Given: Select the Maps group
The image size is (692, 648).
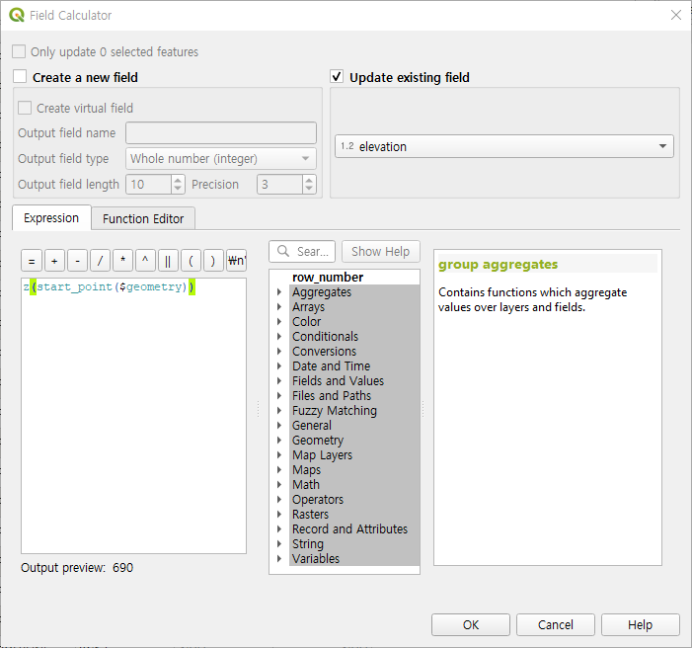Looking at the screenshot, I should click(x=306, y=469).
